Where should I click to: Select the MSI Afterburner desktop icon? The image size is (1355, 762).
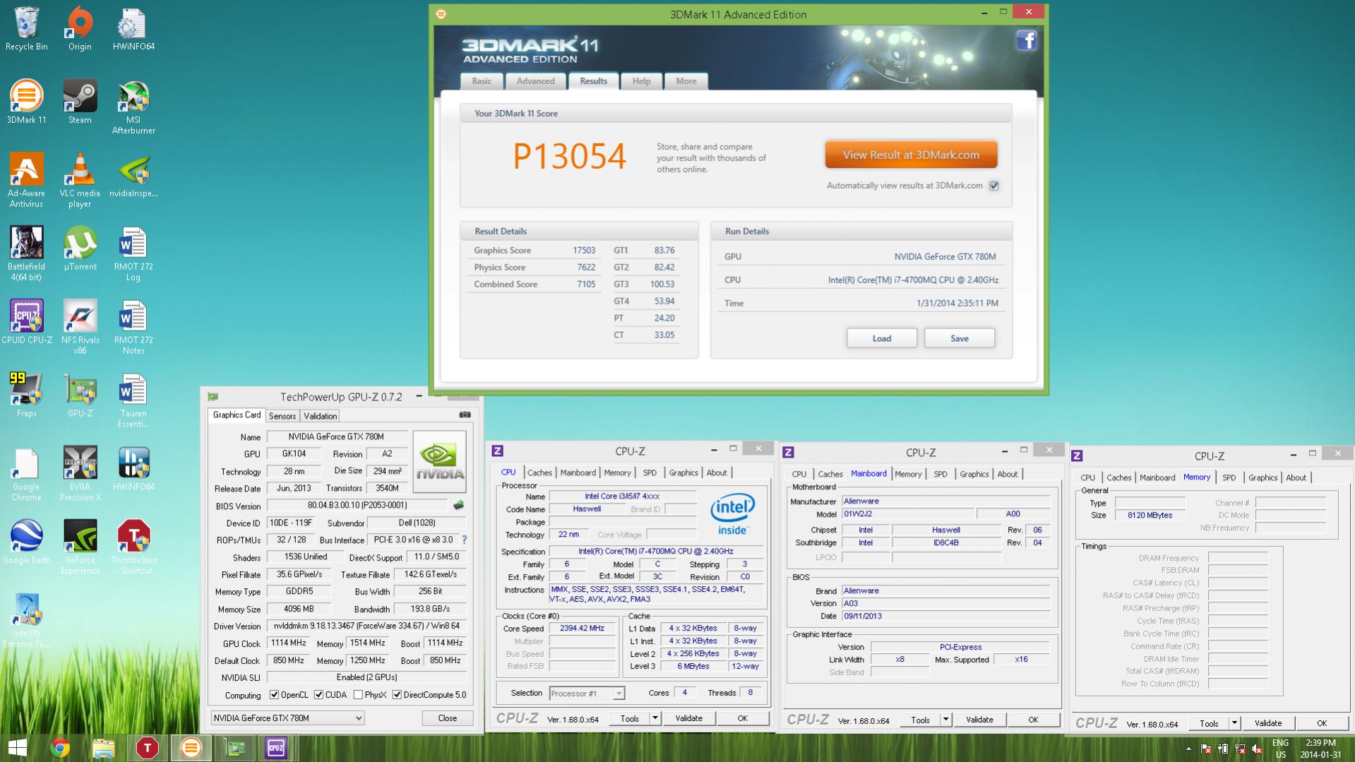pyautogui.click(x=133, y=107)
